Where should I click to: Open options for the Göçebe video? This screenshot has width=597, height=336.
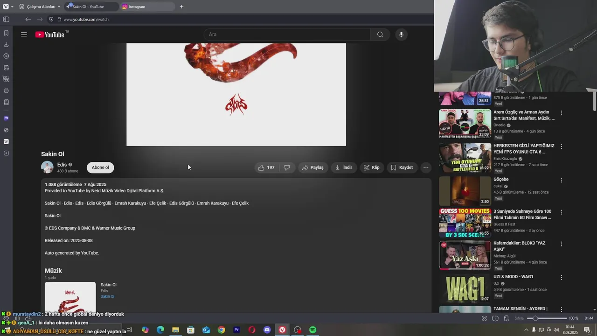pyautogui.click(x=562, y=180)
